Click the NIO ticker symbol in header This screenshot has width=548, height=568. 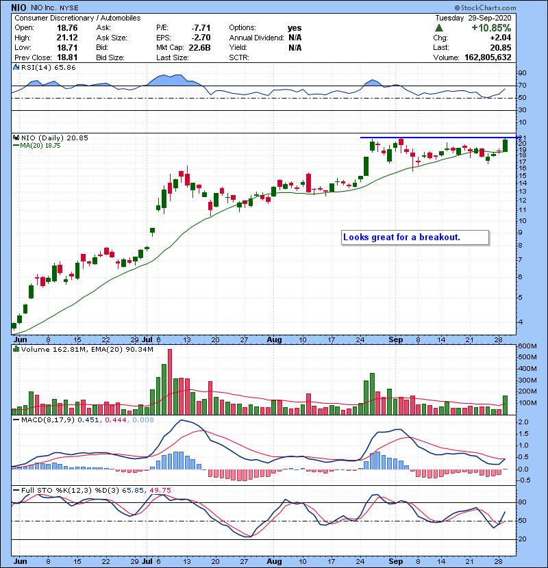(x=18, y=8)
